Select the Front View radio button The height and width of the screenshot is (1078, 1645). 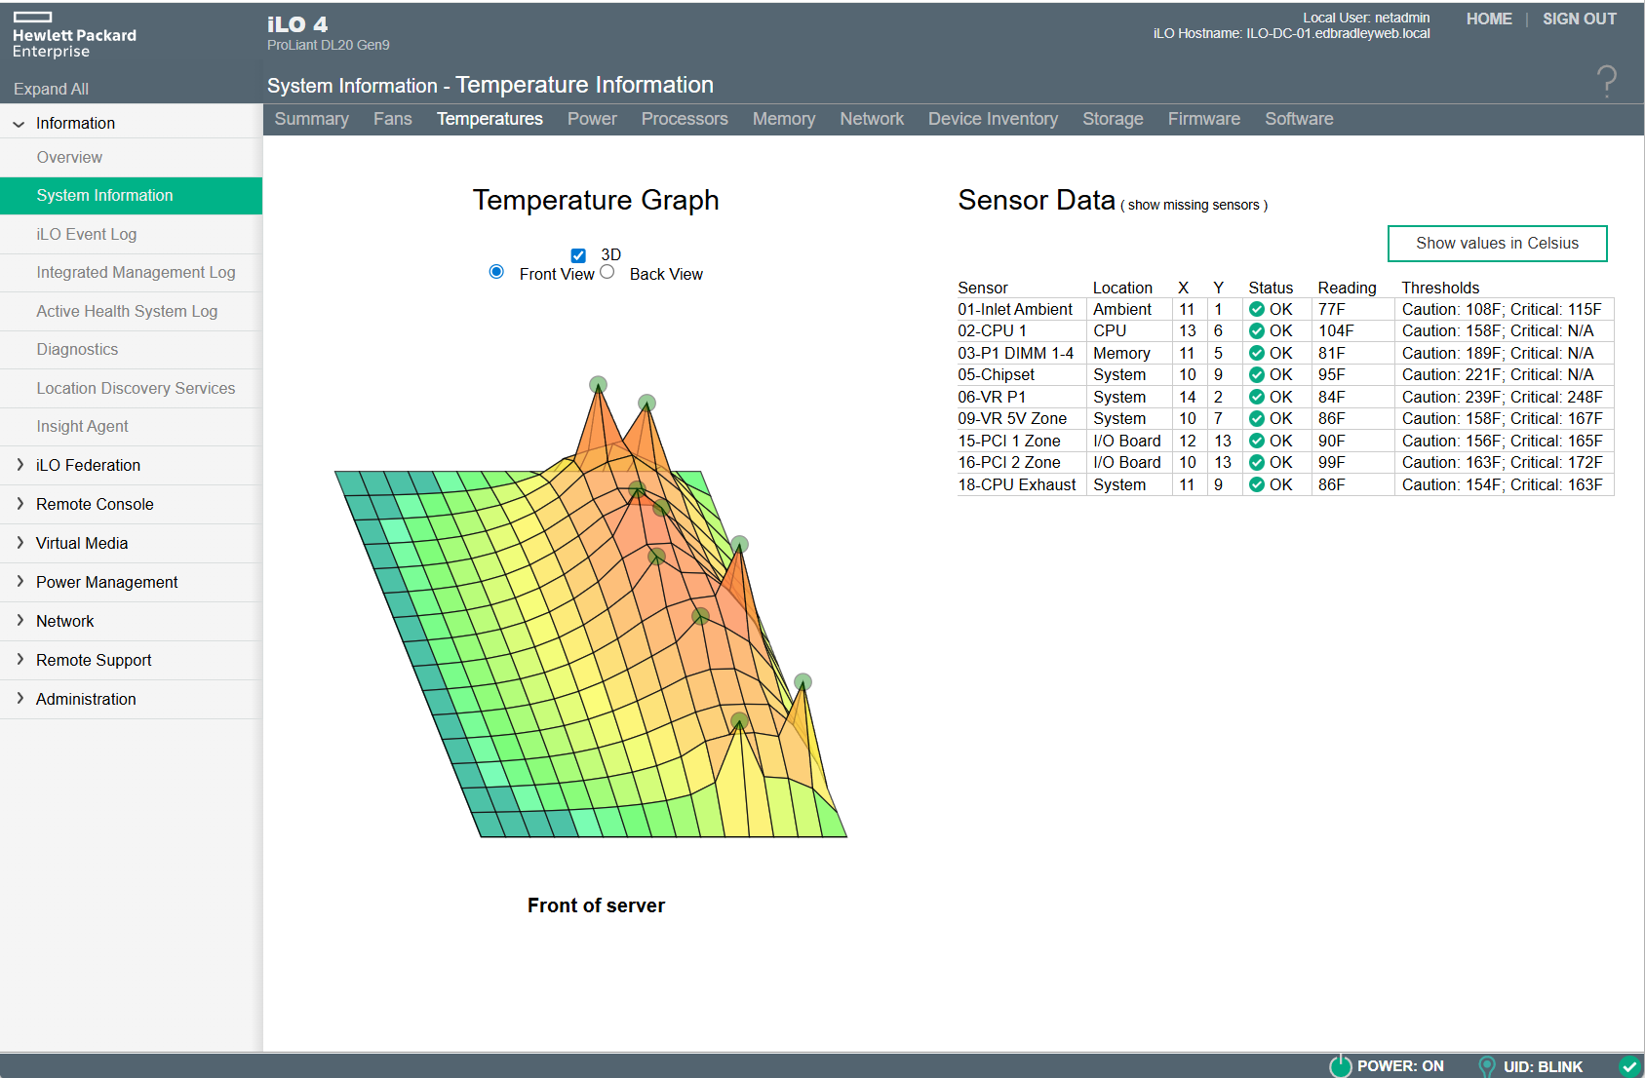point(496,272)
